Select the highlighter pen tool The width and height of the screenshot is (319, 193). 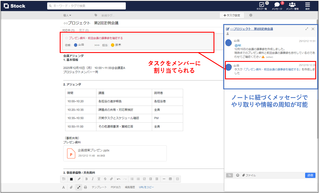[x=79, y=179]
